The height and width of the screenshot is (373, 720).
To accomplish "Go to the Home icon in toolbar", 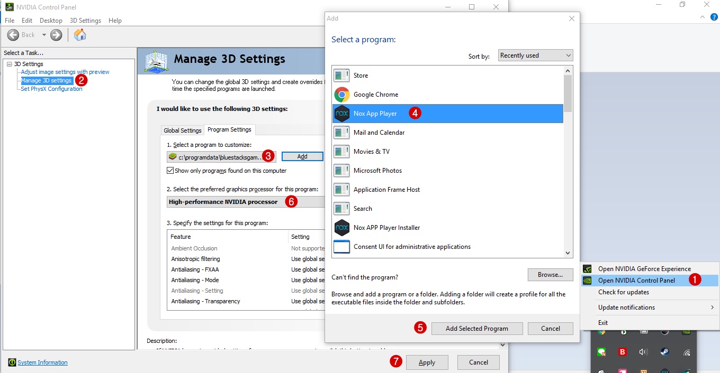I will (80, 35).
